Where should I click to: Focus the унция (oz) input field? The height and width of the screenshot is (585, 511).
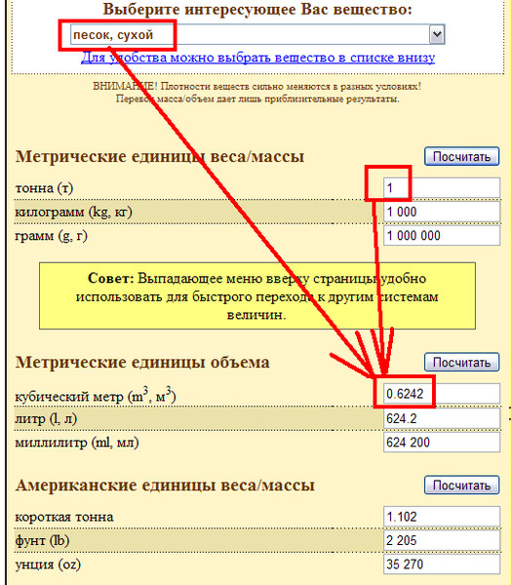coord(442,565)
